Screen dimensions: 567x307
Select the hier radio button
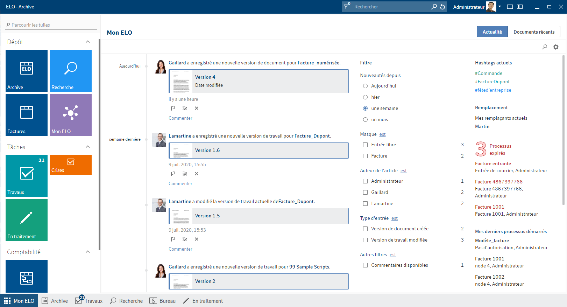pos(365,97)
